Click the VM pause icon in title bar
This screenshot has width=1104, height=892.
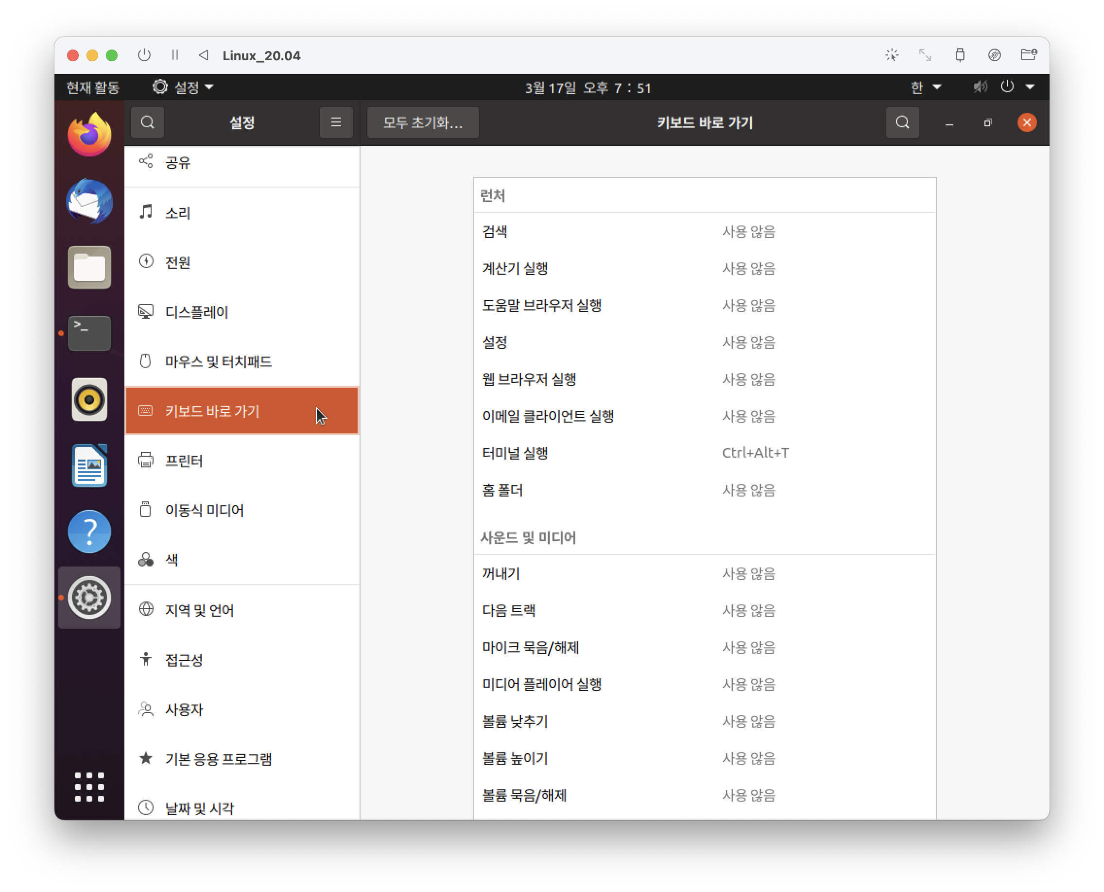tap(175, 55)
